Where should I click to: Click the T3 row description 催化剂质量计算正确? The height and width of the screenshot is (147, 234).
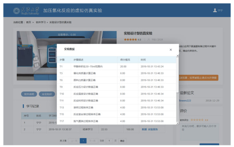pyautogui.click(x=85, y=73)
